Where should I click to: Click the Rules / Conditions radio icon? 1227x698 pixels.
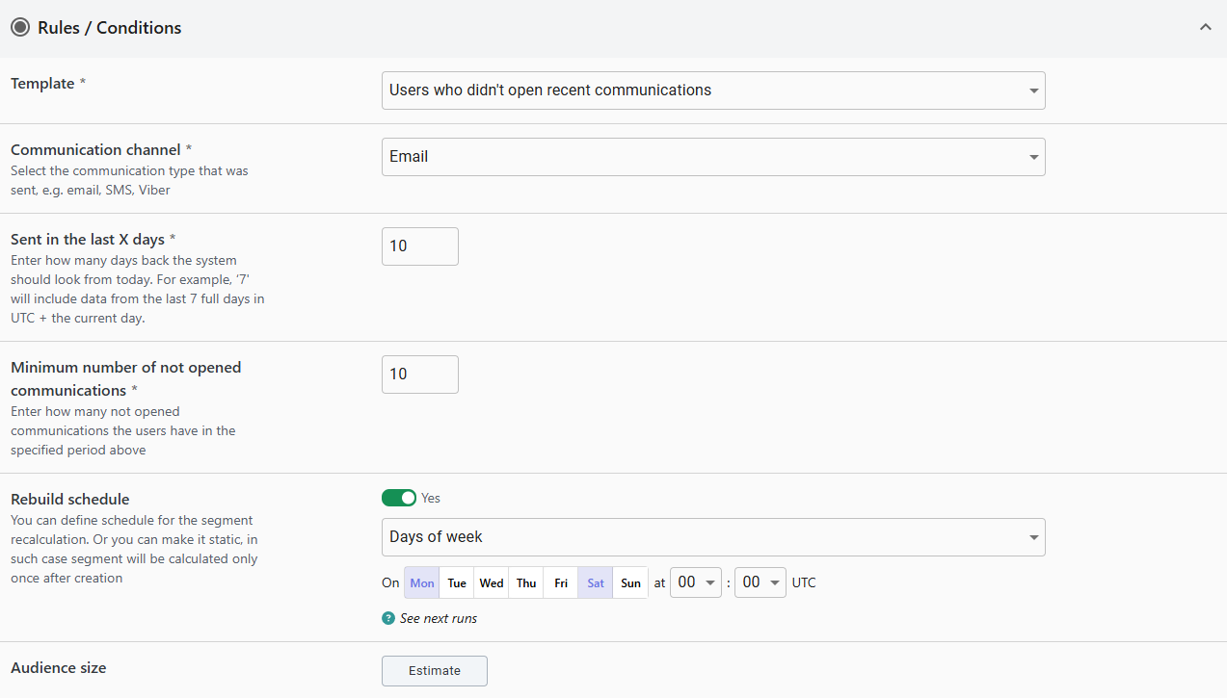[x=20, y=28]
